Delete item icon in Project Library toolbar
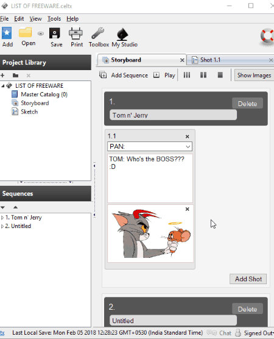This screenshot has height=339, width=274. pos(28,76)
